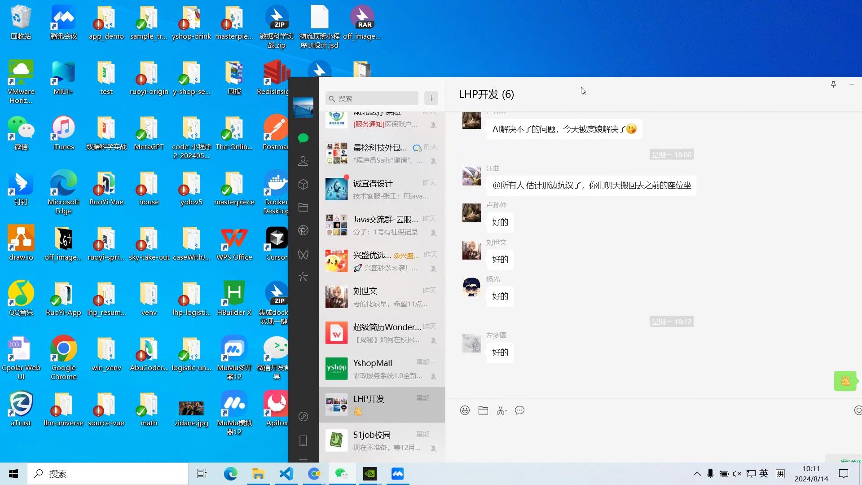Select the MetaGPT desktop folder
The image size is (862, 485).
point(149,133)
